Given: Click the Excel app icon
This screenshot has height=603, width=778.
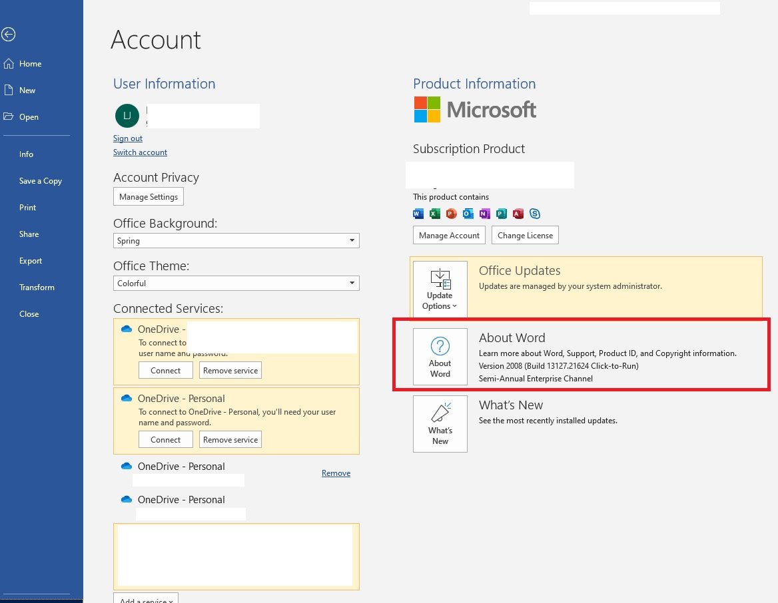Looking at the screenshot, I should pos(435,214).
